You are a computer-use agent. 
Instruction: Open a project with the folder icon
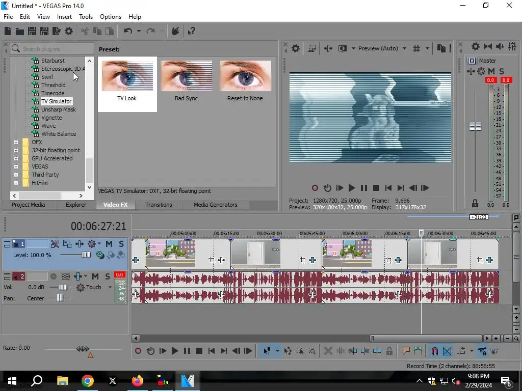(20, 31)
